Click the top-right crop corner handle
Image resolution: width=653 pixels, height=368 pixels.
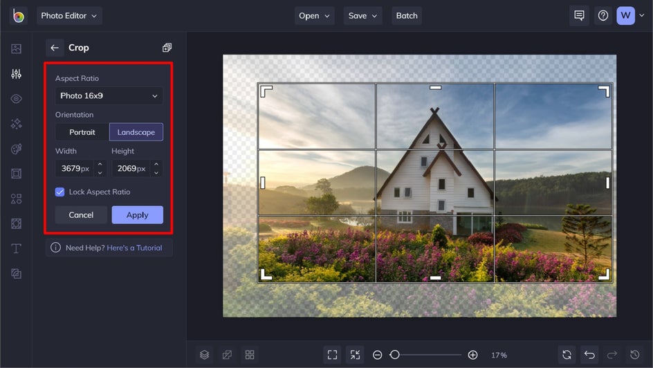click(605, 91)
